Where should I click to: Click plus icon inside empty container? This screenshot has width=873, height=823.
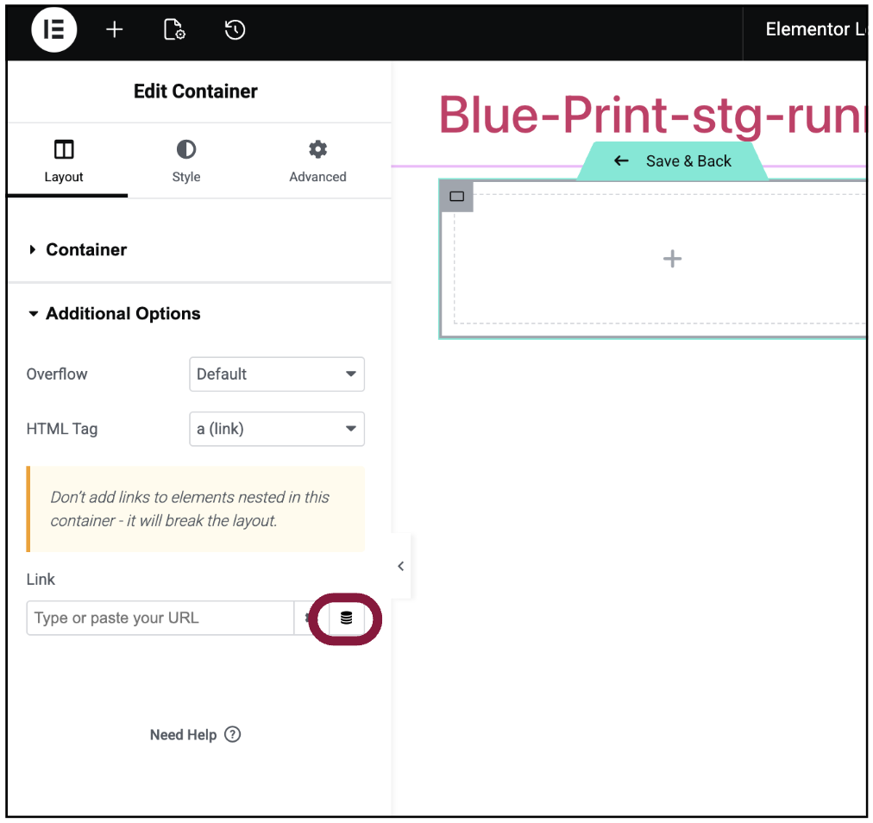[672, 259]
